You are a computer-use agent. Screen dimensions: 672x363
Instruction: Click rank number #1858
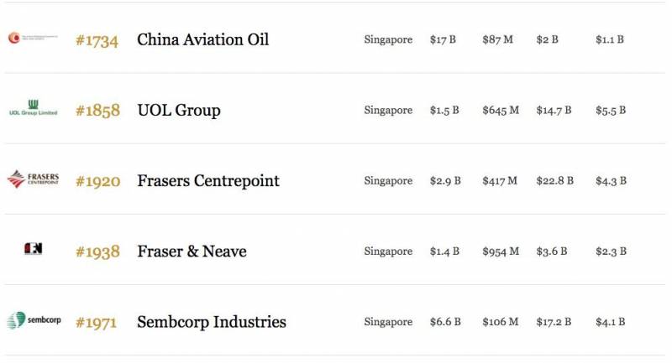click(x=97, y=110)
